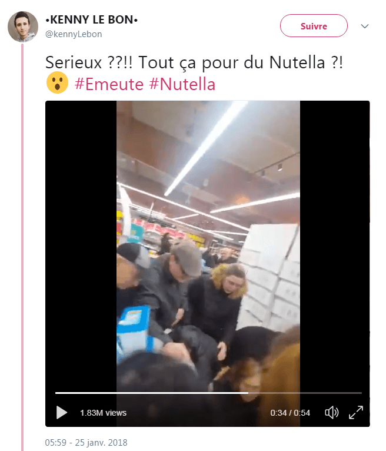This screenshot has width=386, height=451.
Task: Play the Nutella riot video
Action: click(x=62, y=413)
